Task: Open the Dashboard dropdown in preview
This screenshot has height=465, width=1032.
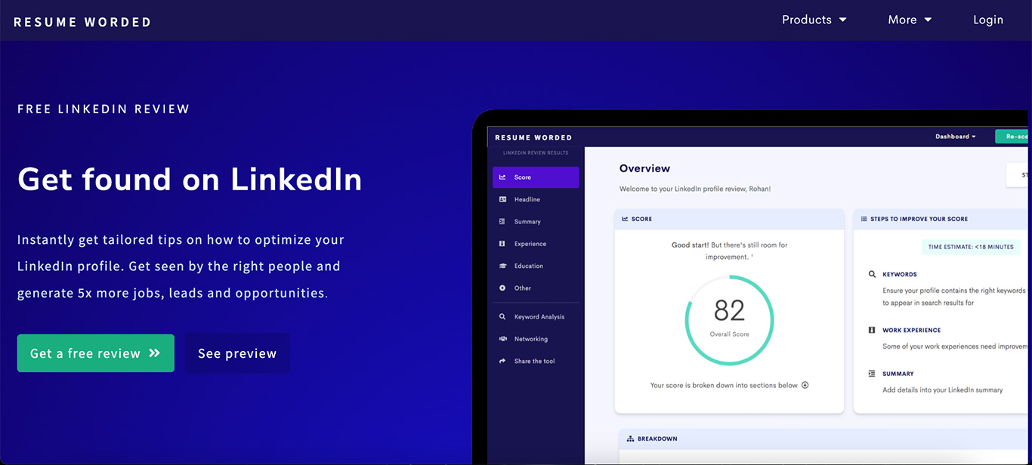Action: coord(956,137)
